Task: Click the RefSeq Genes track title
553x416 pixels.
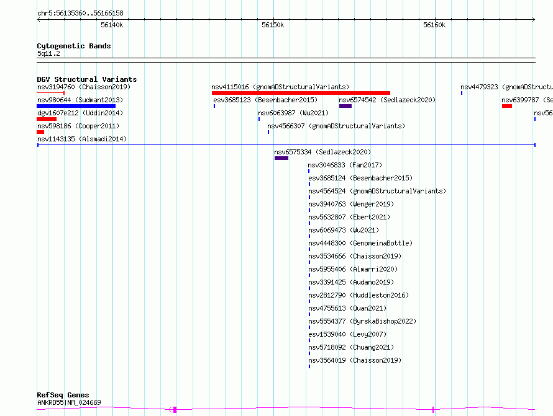Action: [63, 395]
